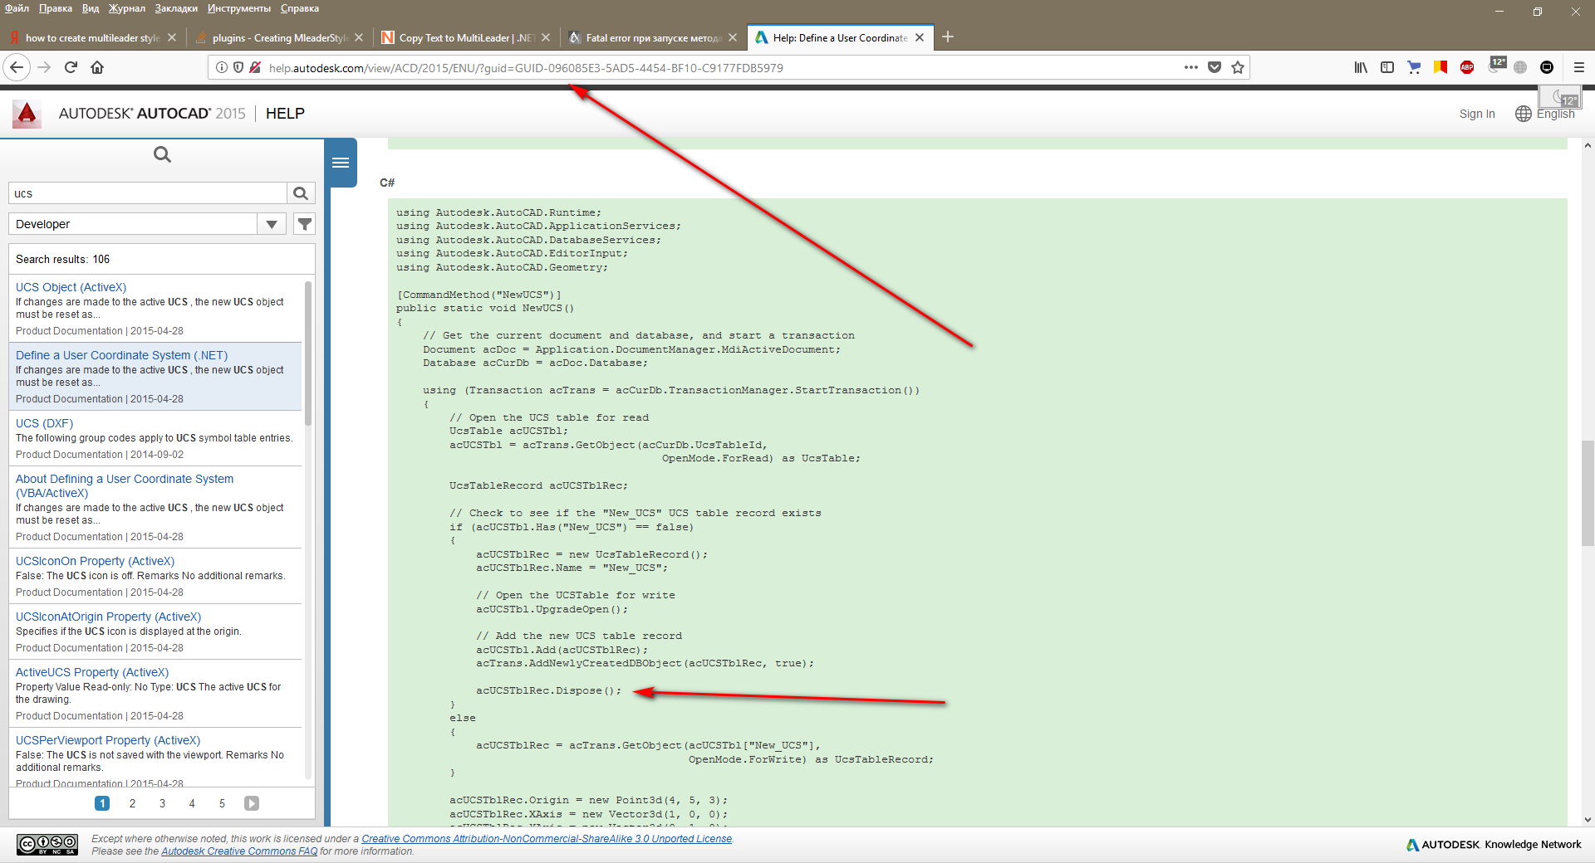Go to results page 3
Screen dimensions: 1595x863
162,803
